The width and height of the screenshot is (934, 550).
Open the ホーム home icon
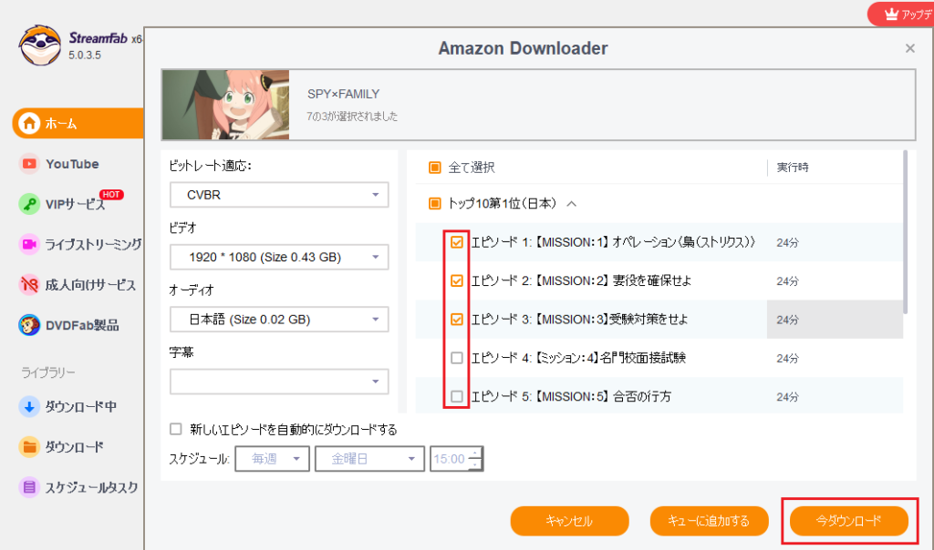pos(28,123)
